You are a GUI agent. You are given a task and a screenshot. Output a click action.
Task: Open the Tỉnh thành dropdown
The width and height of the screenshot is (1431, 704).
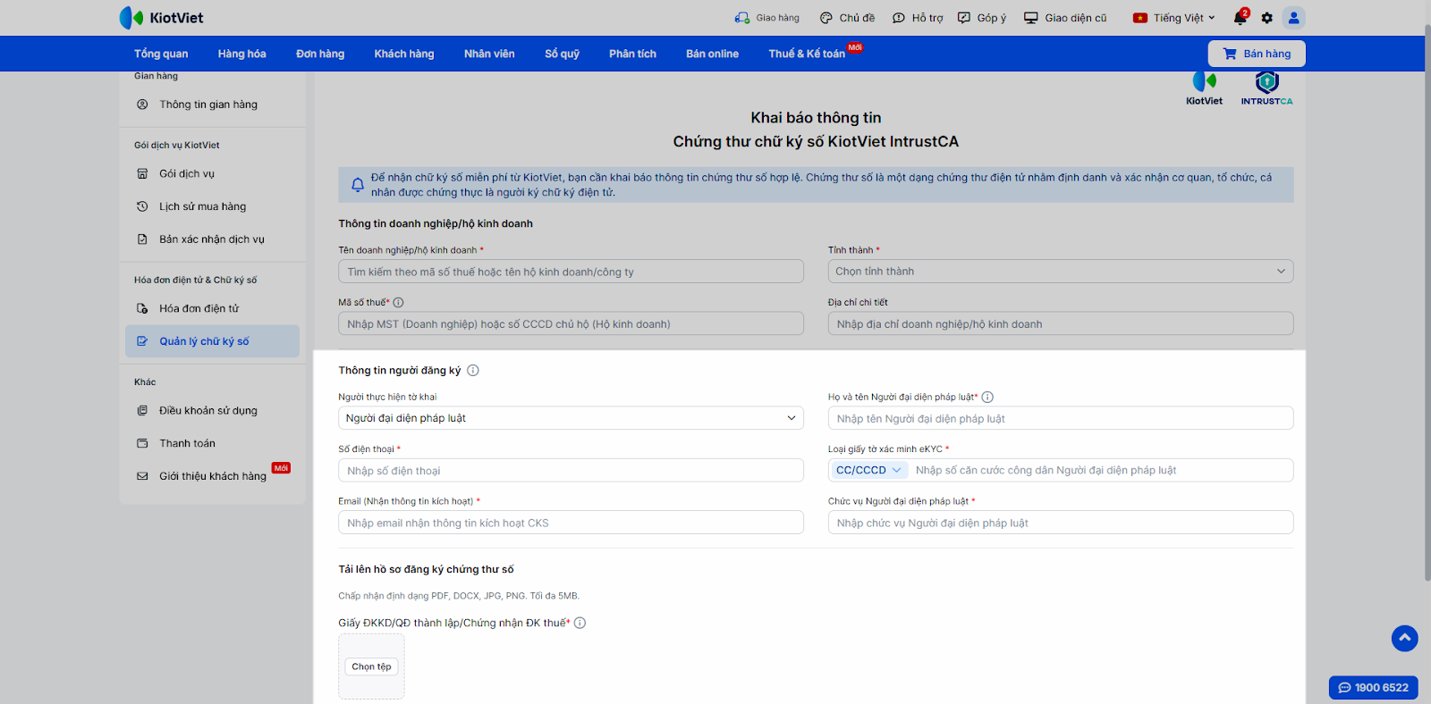1061,272
